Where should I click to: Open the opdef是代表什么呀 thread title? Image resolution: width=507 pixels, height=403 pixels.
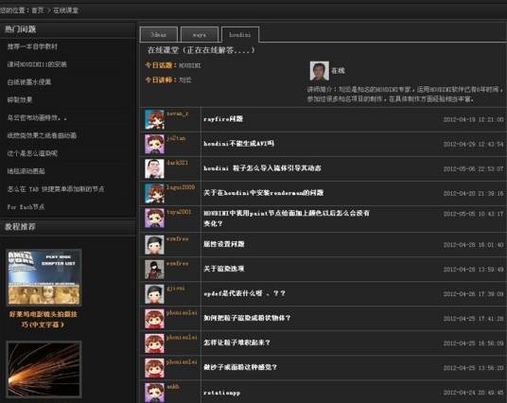point(244,293)
